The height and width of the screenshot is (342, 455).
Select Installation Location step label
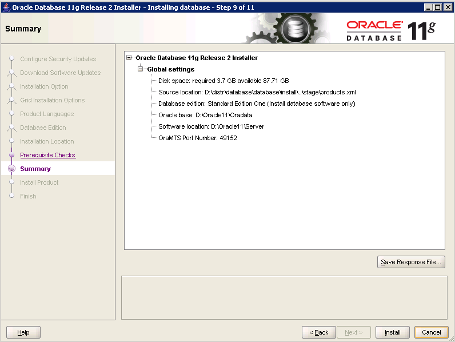[47, 141]
